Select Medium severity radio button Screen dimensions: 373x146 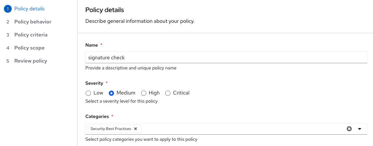pyautogui.click(x=111, y=93)
